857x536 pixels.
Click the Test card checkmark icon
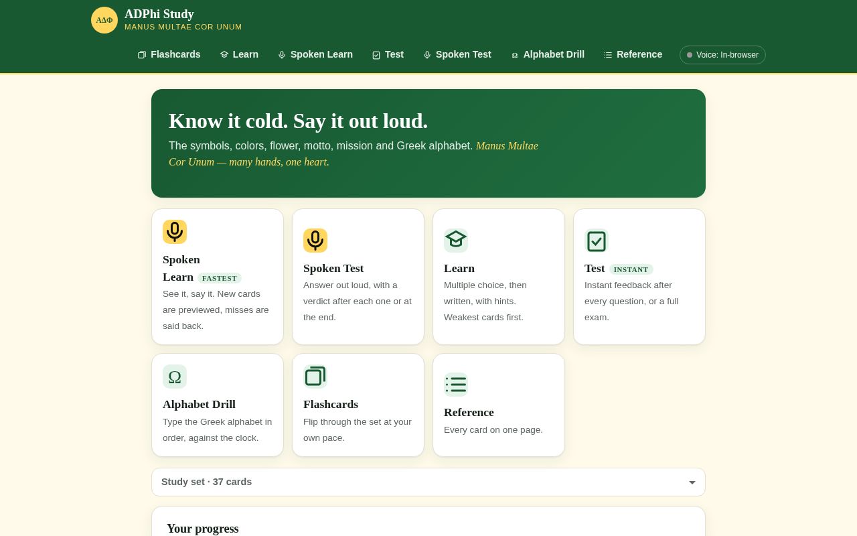(597, 241)
